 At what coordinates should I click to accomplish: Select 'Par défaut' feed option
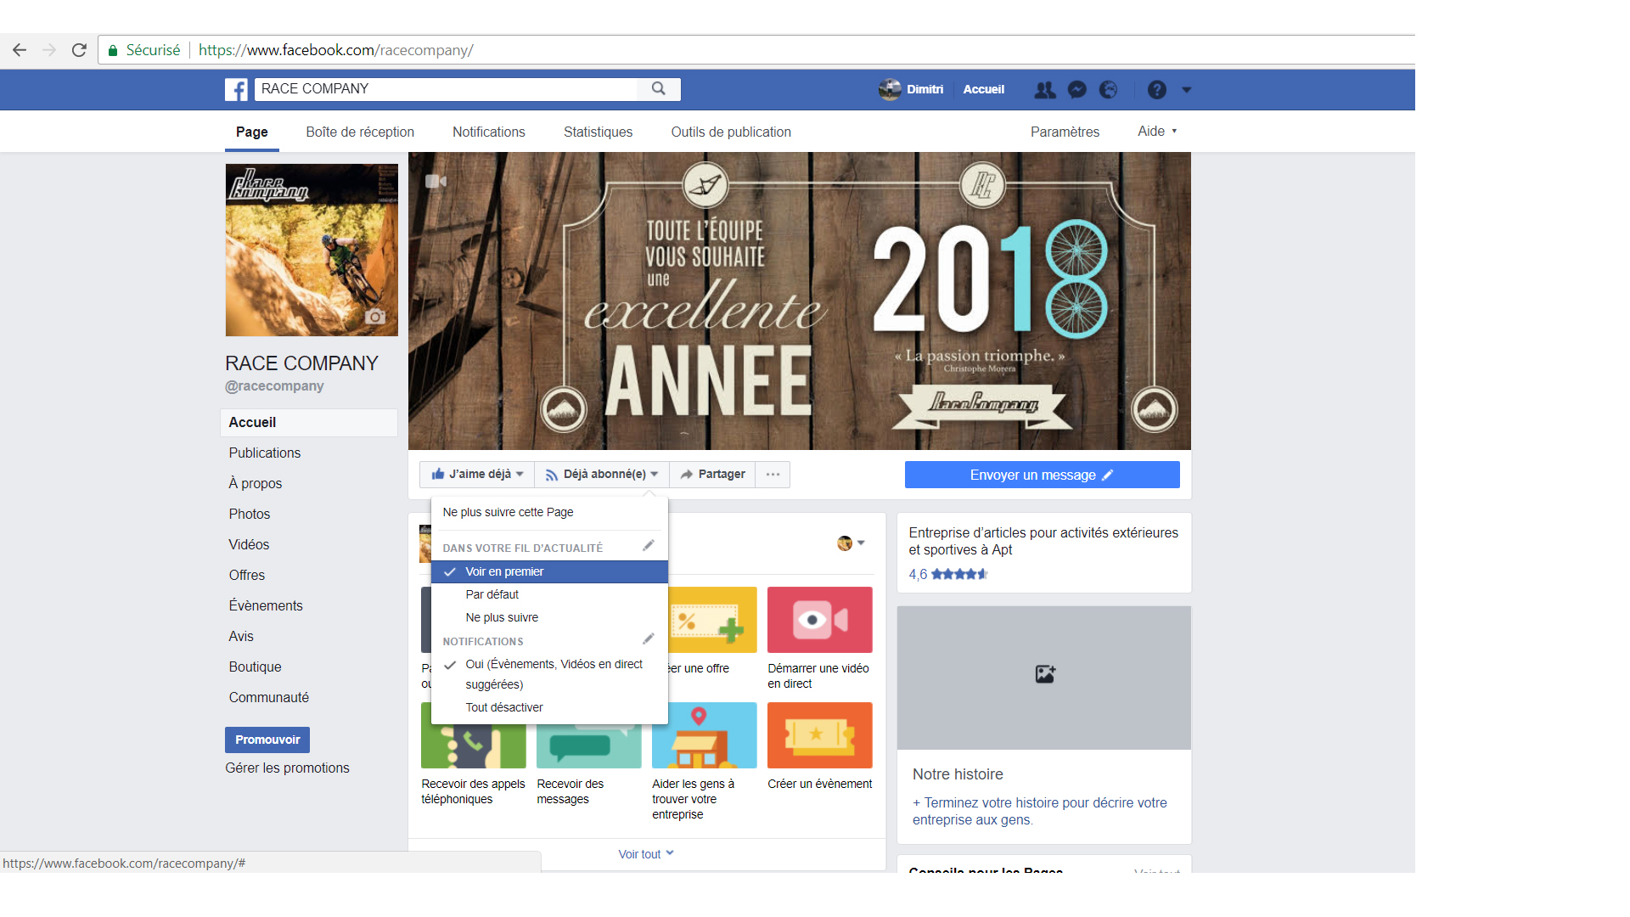click(549, 594)
